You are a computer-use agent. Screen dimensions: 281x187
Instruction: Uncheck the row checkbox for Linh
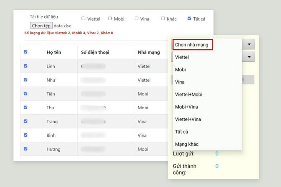coord(26,66)
